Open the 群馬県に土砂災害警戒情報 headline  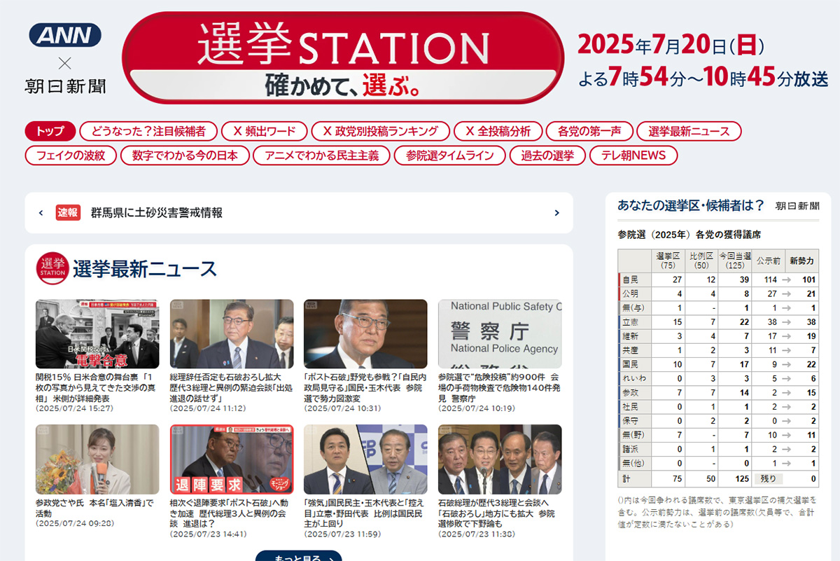point(157,213)
